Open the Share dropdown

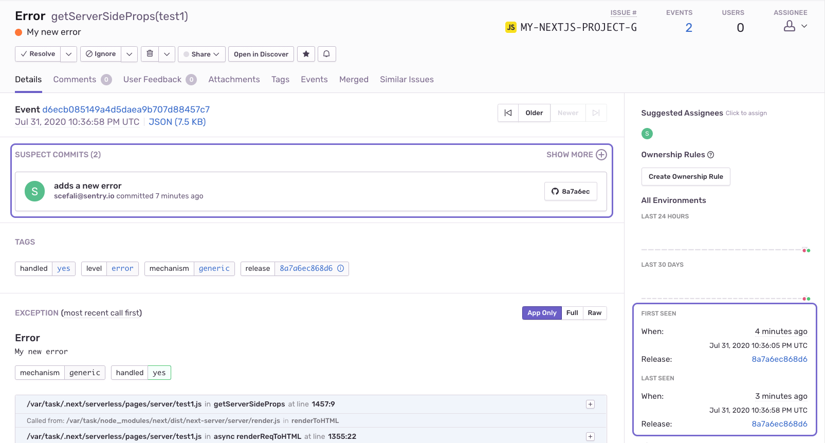click(201, 54)
